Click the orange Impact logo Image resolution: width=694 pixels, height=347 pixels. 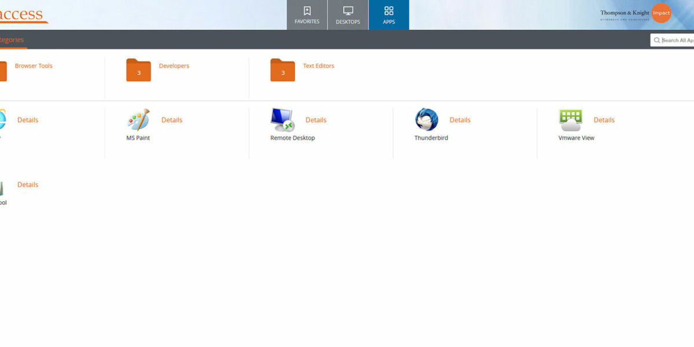pyautogui.click(x=661, y=13)
